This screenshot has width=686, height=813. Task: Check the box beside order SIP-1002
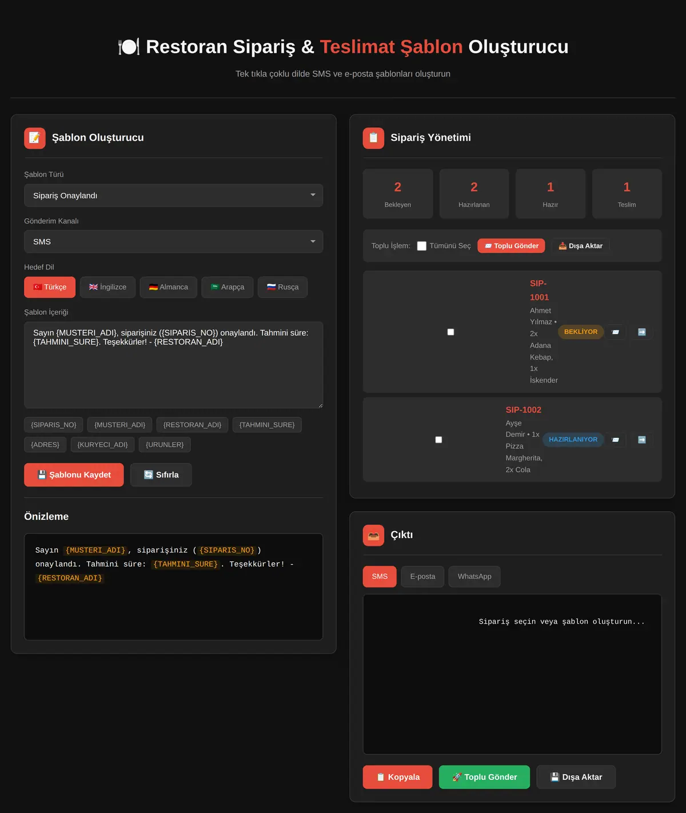pyautogui.click(x=438, y=440)
